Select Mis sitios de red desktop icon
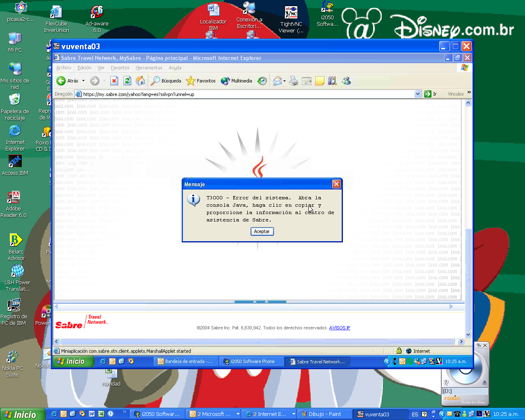Image resolution: width=525 pixels, height=420 pixels. click(15, 76)
